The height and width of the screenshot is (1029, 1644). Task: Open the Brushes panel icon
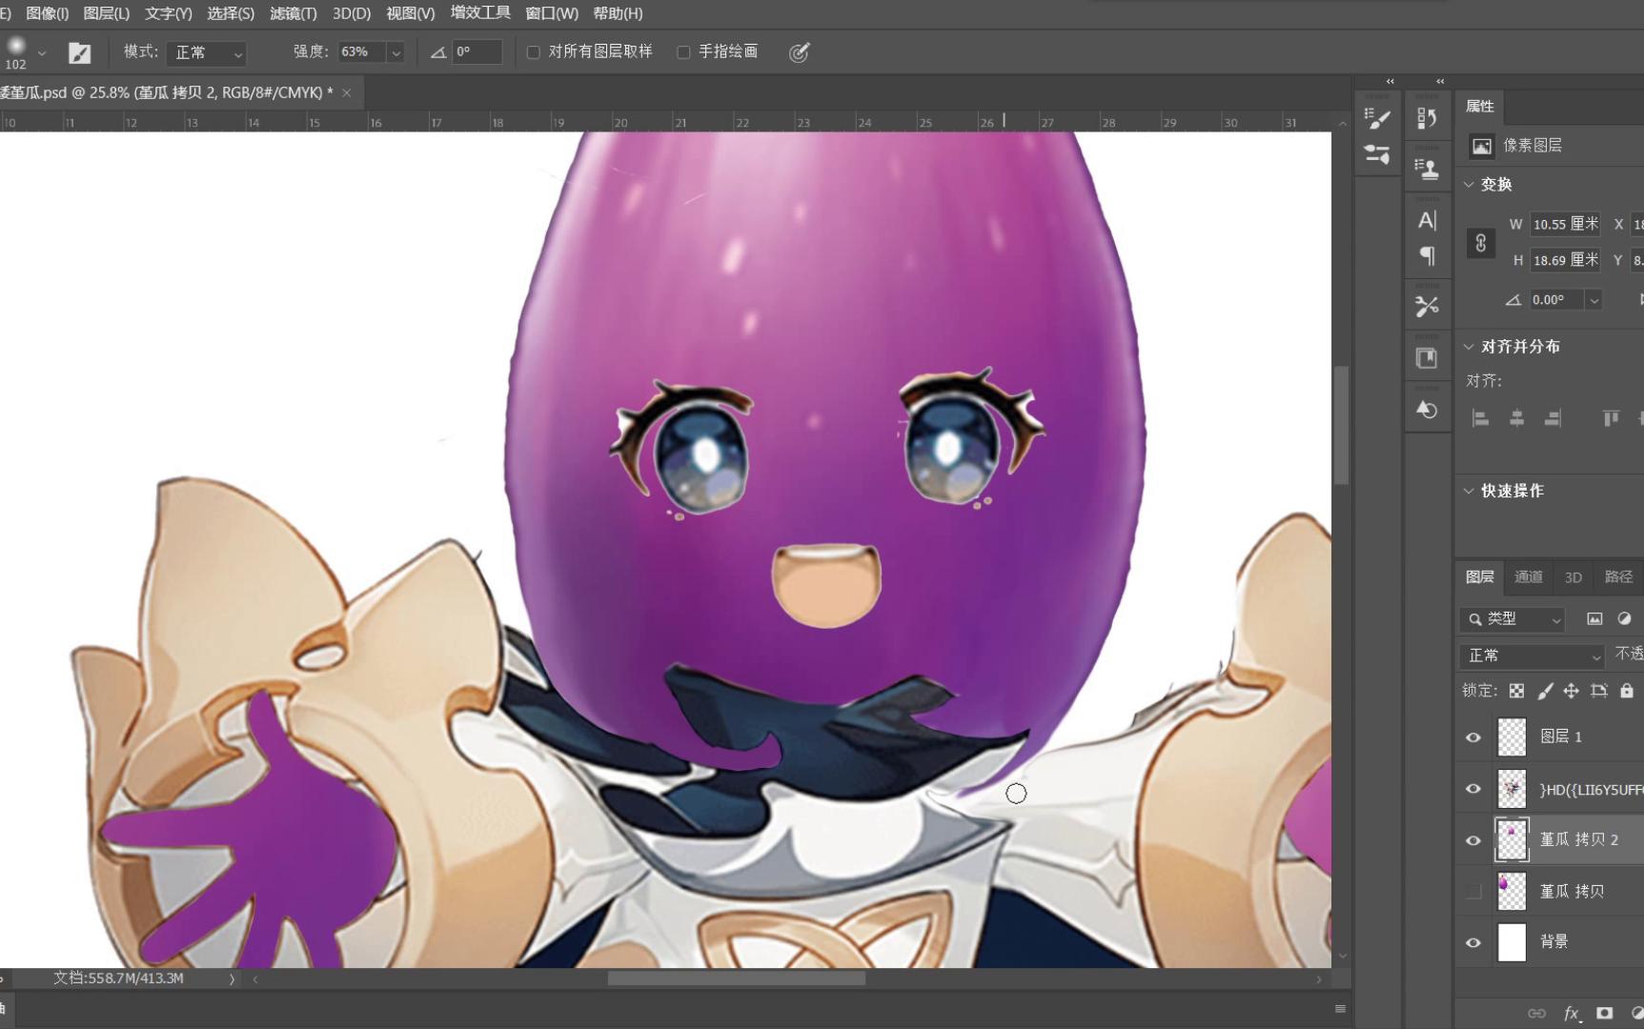[1377, 154]
